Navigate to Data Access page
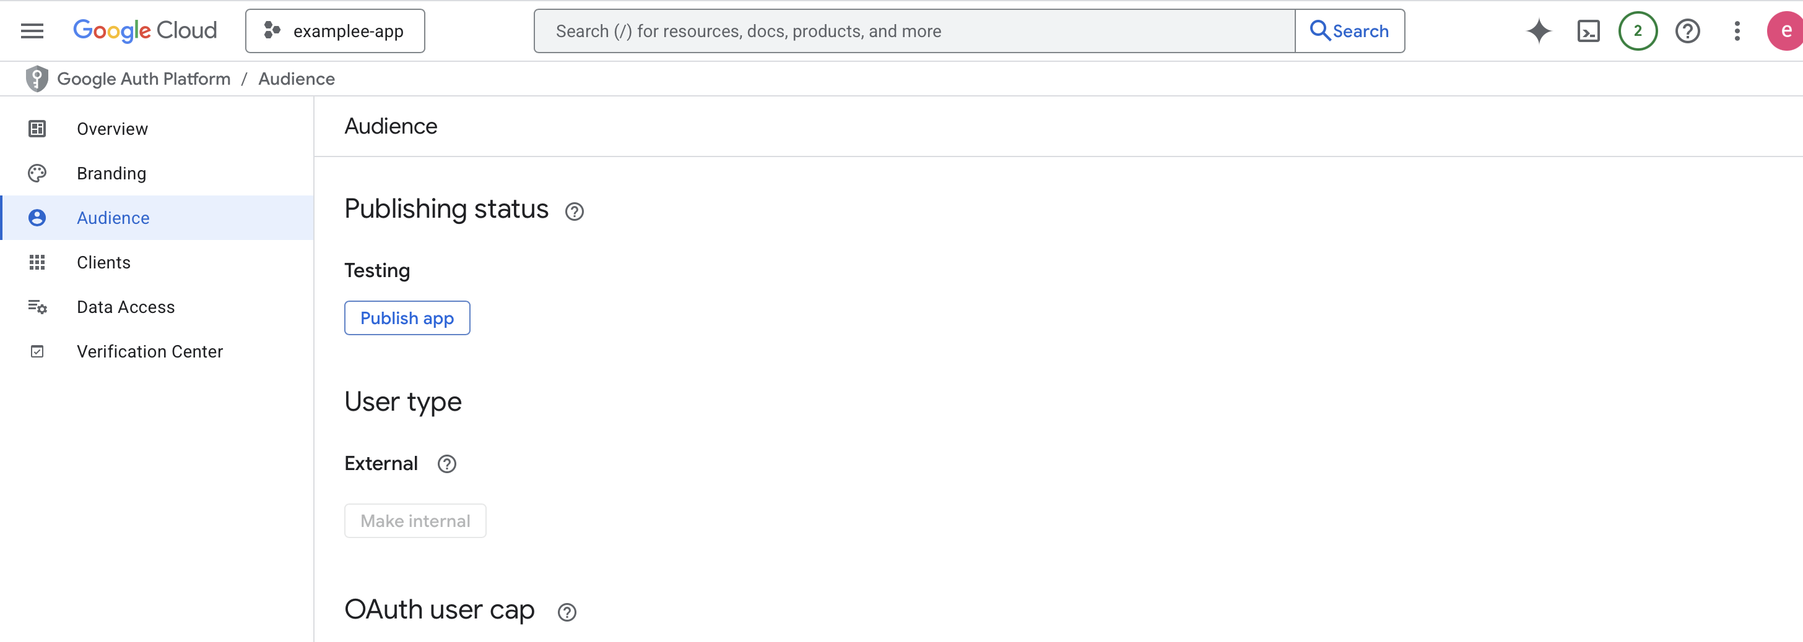This screenshot has height=642, width=1803. (125, 307)
